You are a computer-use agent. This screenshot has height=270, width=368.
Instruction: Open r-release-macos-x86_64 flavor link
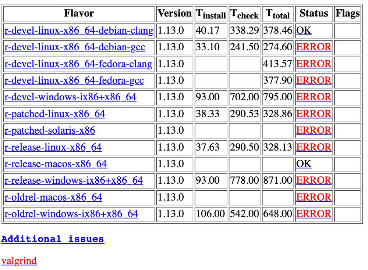coord(56,164)
